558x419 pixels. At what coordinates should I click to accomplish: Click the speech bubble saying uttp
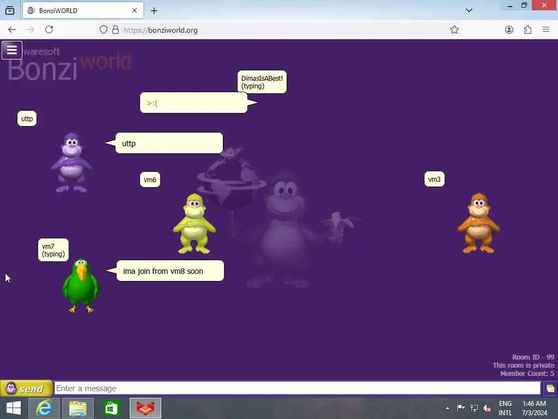(x=169, y=143)
